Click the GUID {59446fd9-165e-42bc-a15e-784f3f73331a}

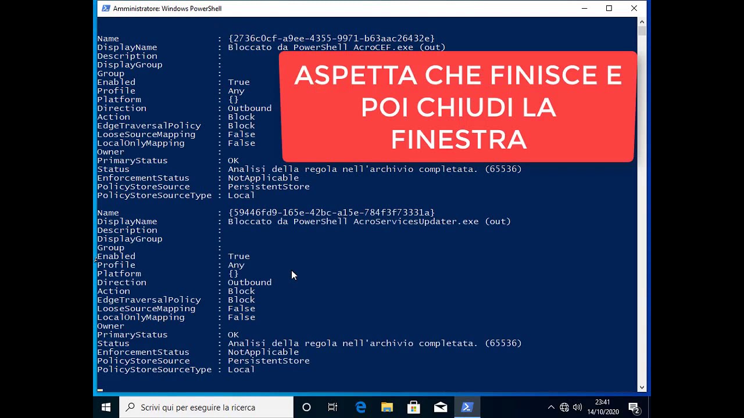[x=331, y=212]
